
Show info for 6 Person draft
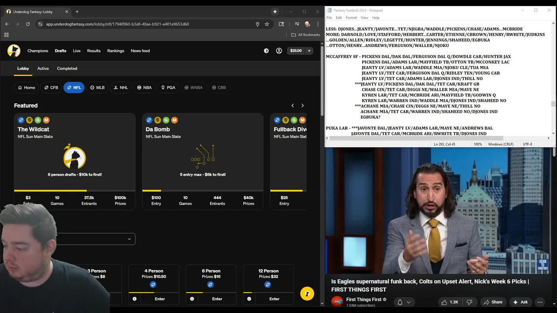pos(192,299)
